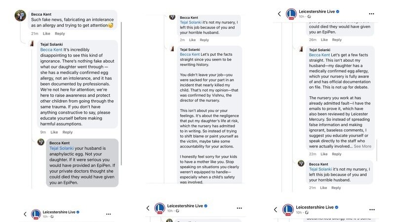This screenshot has width=395, height=222.
Task: Click Becca Kent's avatar beside the "Such fake news" comment
Action: tap(21, 16)
